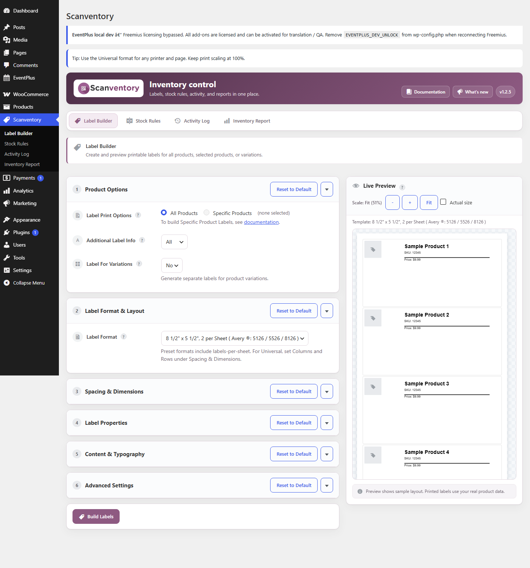Click the Sample Product 3 label preview
This screenshot has width=530, height=568.
[432, 410]
